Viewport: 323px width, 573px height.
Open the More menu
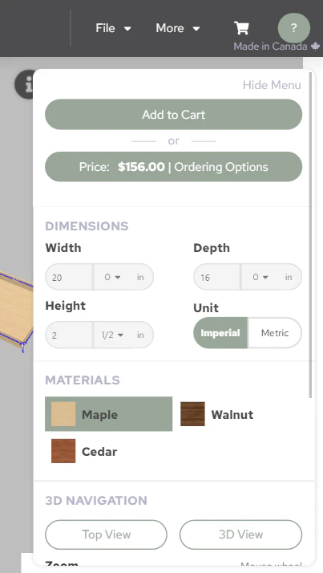pyautogui.click(x=178, y=28)
